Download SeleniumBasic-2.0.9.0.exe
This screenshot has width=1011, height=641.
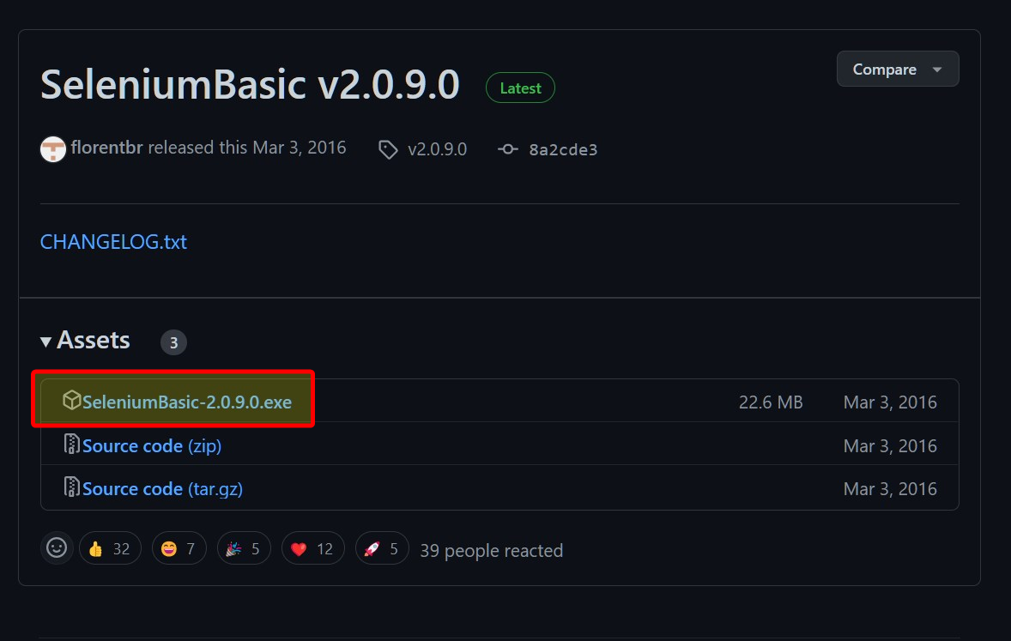coord(187,402)
